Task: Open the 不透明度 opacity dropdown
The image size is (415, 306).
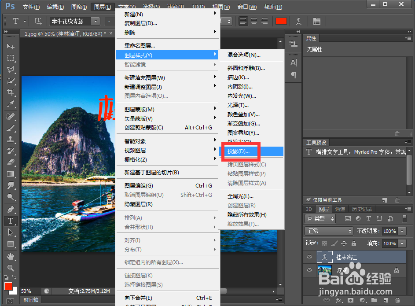Action: [402, 231]
